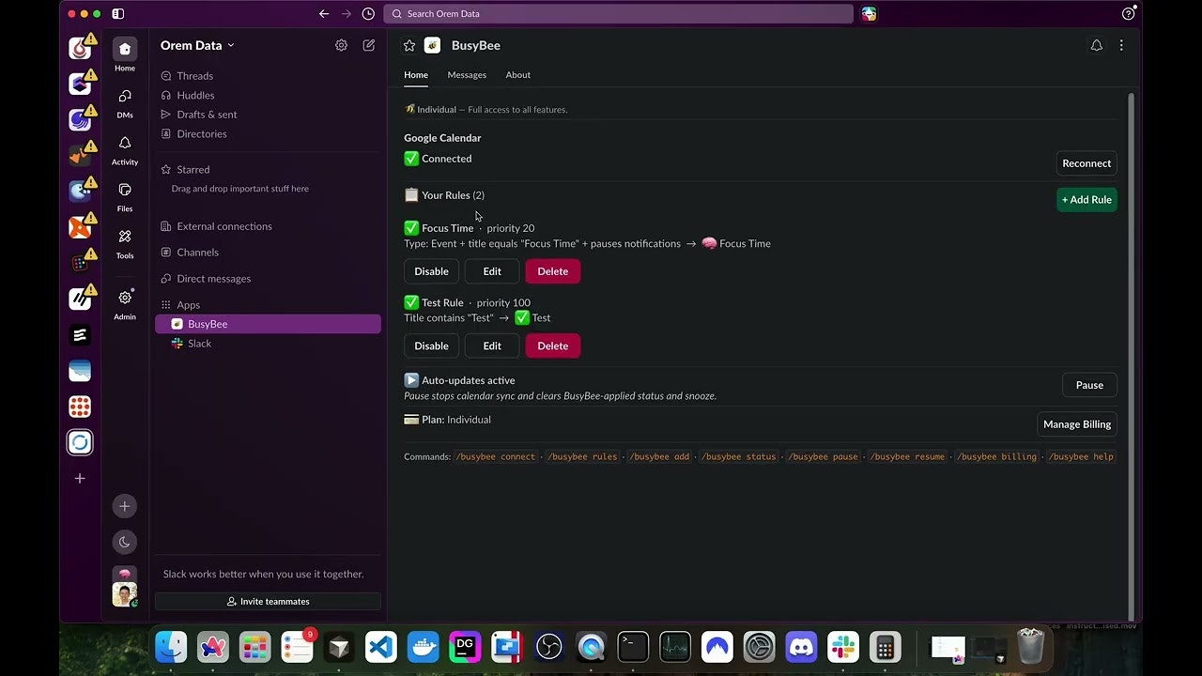This screenshot has height=676, width=1202.
Task: Edit the Focus Time rule
Action: tap(492, 271)
